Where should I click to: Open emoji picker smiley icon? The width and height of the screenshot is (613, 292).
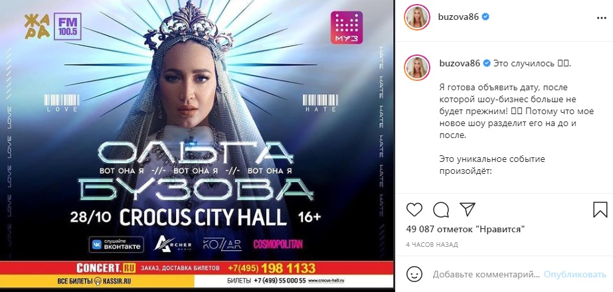(x=414, y=274)
